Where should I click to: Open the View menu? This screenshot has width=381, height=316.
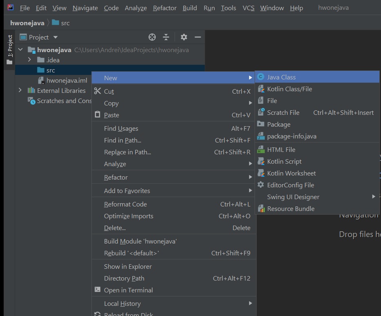tap(59, 8)
